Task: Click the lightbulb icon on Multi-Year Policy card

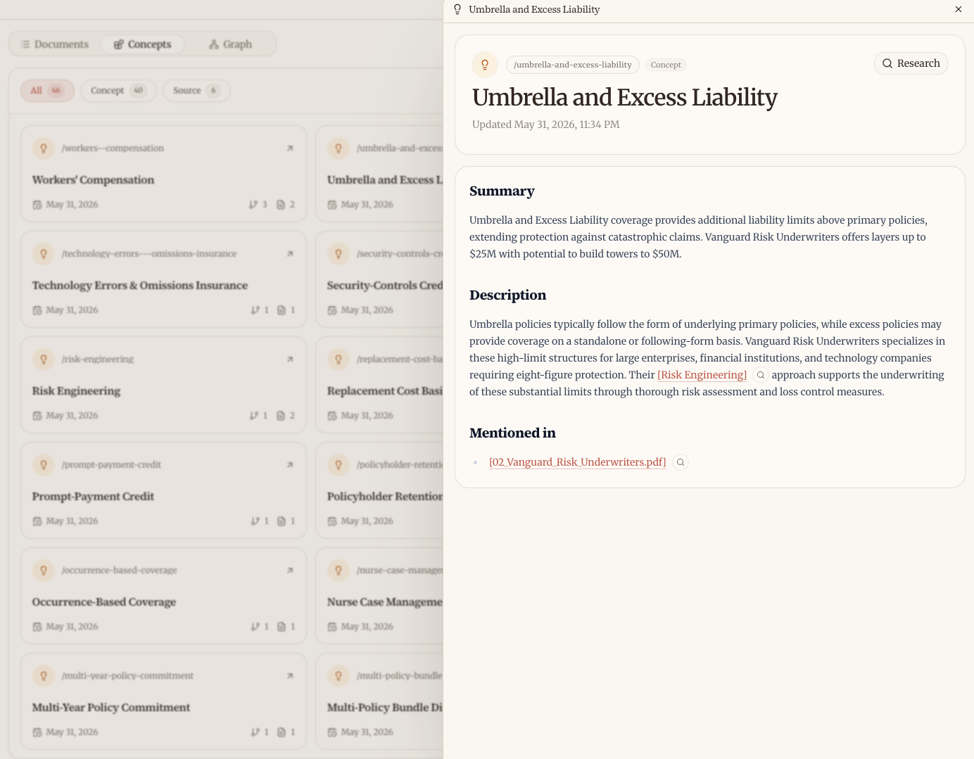Action: click(44, 676)
